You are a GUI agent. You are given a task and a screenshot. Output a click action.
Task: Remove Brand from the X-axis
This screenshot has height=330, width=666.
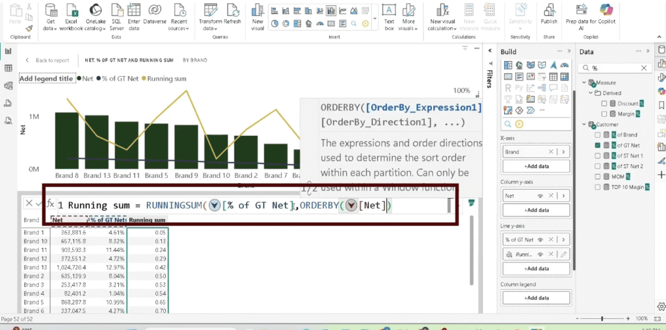coord(551,151)
